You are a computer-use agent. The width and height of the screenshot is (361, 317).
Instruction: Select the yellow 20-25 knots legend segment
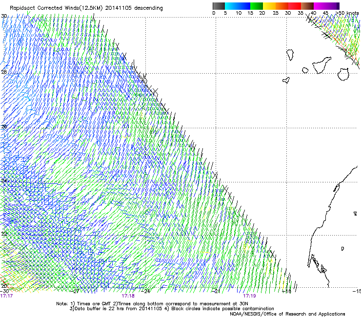coord(269,6)
